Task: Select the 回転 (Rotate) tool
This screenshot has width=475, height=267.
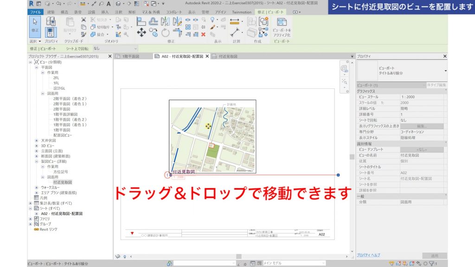Action: point(165,33)
